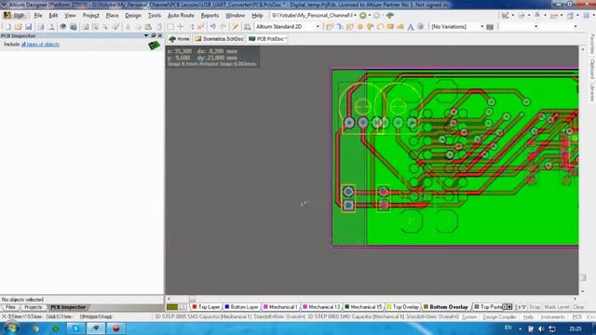Click the place pad icon
596x335 pixels.
click(360, 27)
